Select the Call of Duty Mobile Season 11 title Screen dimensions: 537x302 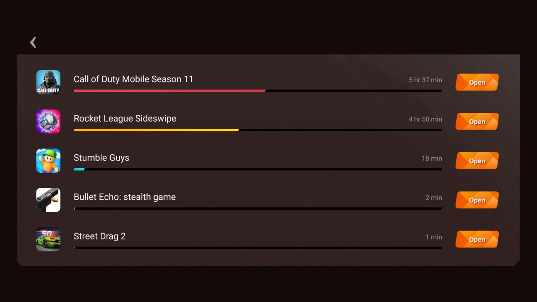[x=133, y=79]
